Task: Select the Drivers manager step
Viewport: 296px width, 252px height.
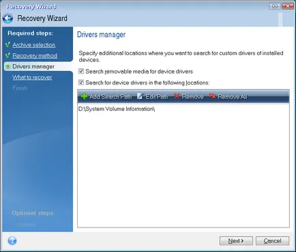Action: 33,67
